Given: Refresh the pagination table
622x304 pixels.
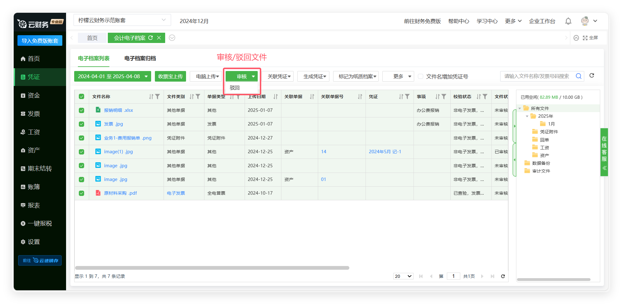Looking at the screenshot, I should pyautogui.click(x=503, y=276).
